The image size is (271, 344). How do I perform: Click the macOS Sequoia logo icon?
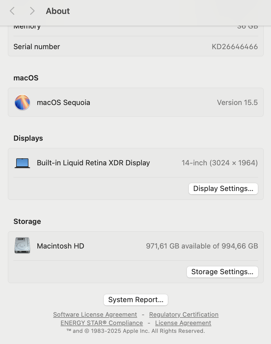click(22, 102)
